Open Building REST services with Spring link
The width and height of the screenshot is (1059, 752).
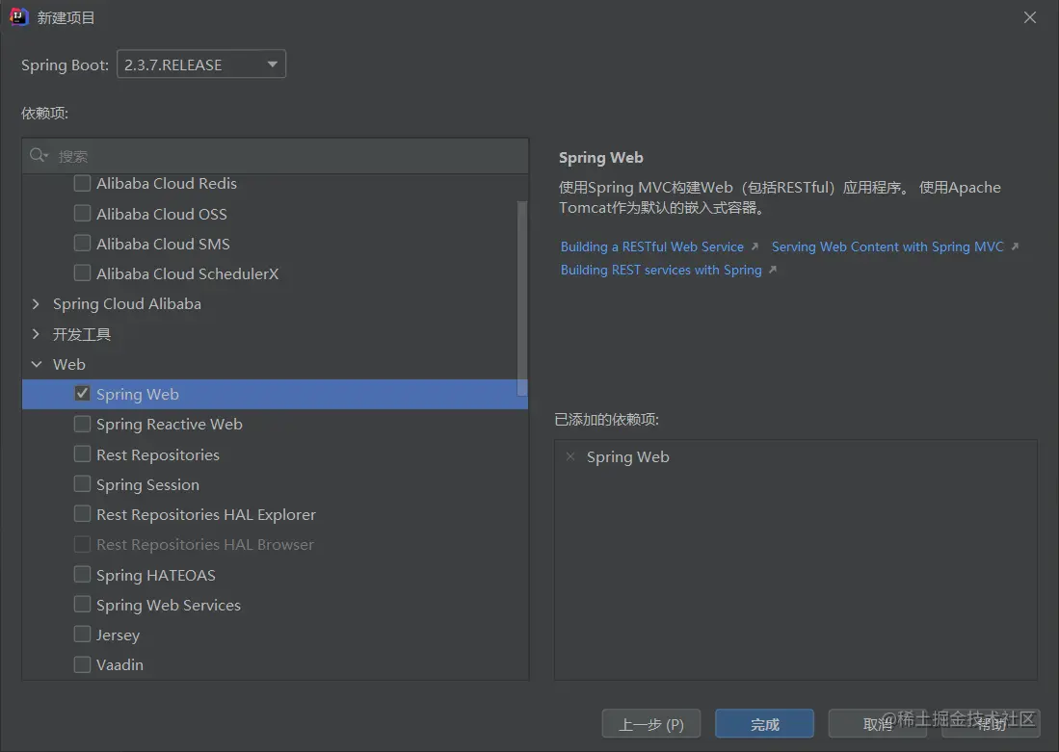coord(661,270)
